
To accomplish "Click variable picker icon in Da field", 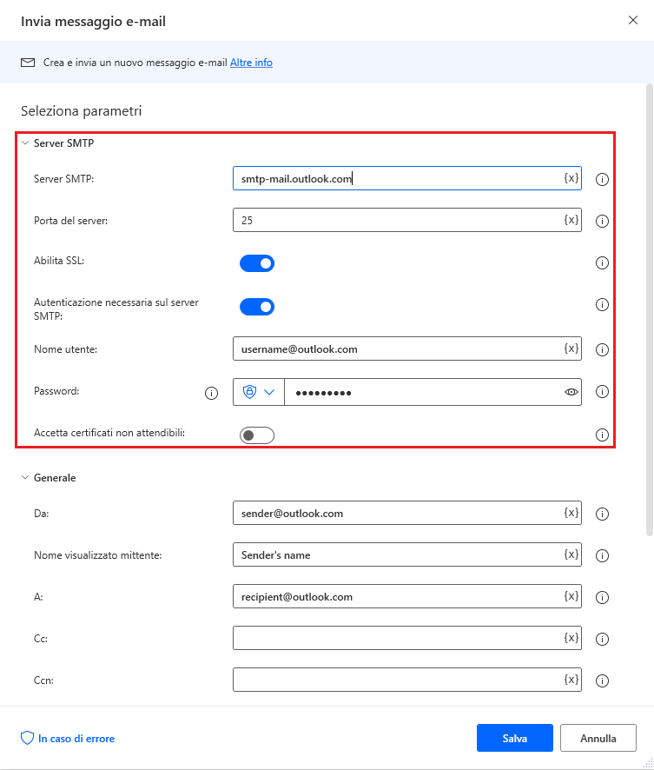I will (x=571, y=513).
